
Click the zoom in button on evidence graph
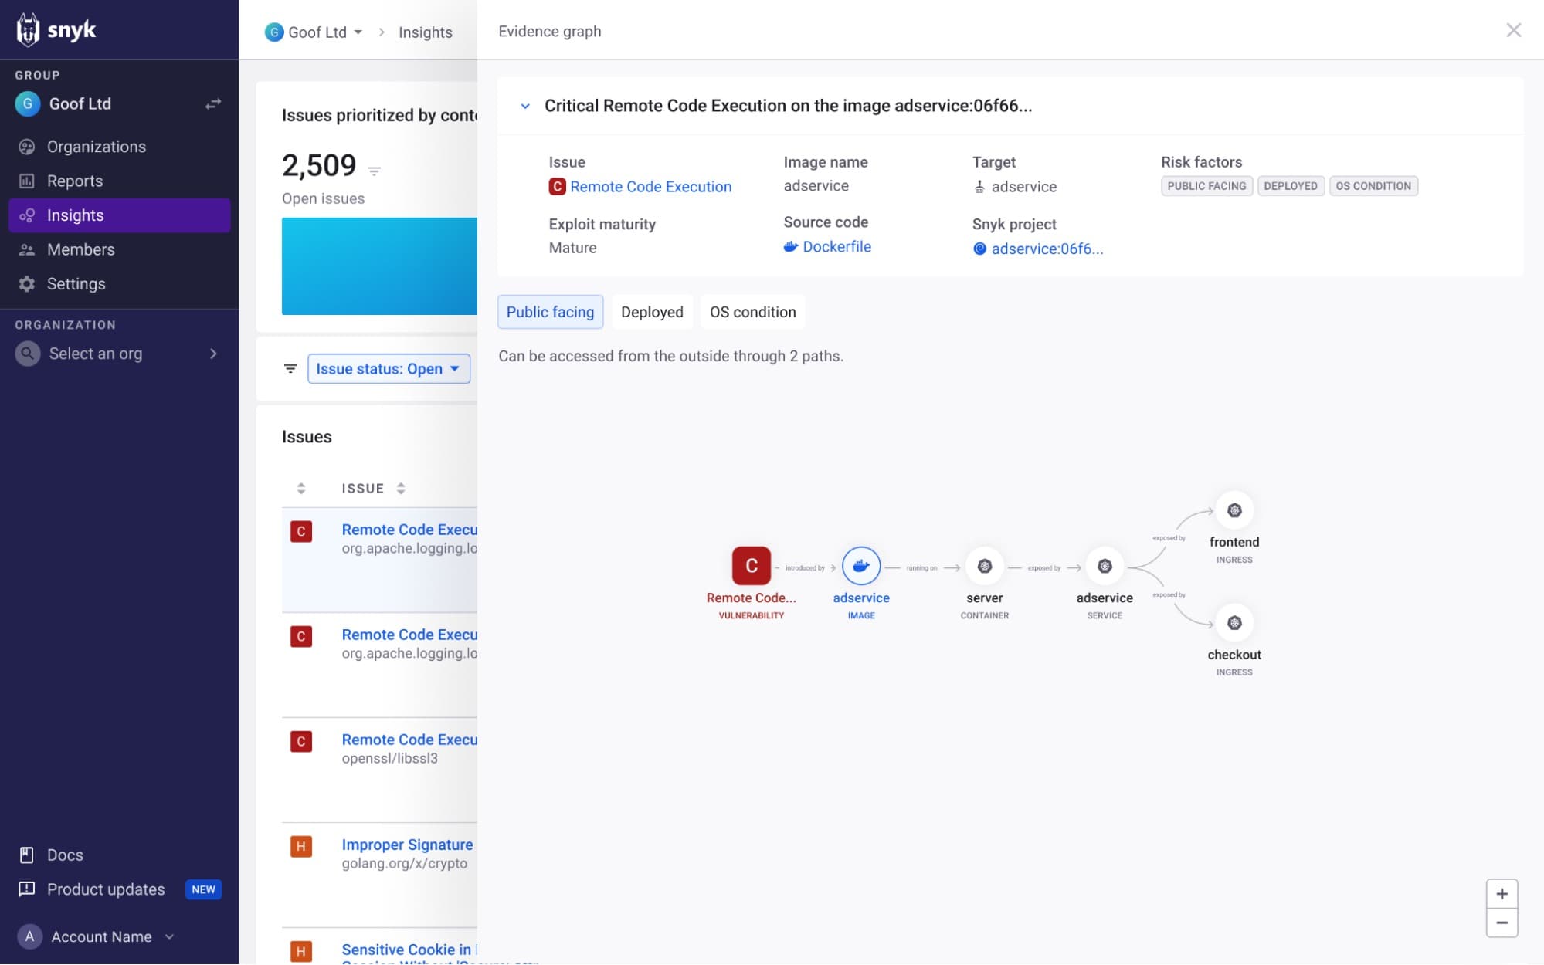[x=1501, y=892]
